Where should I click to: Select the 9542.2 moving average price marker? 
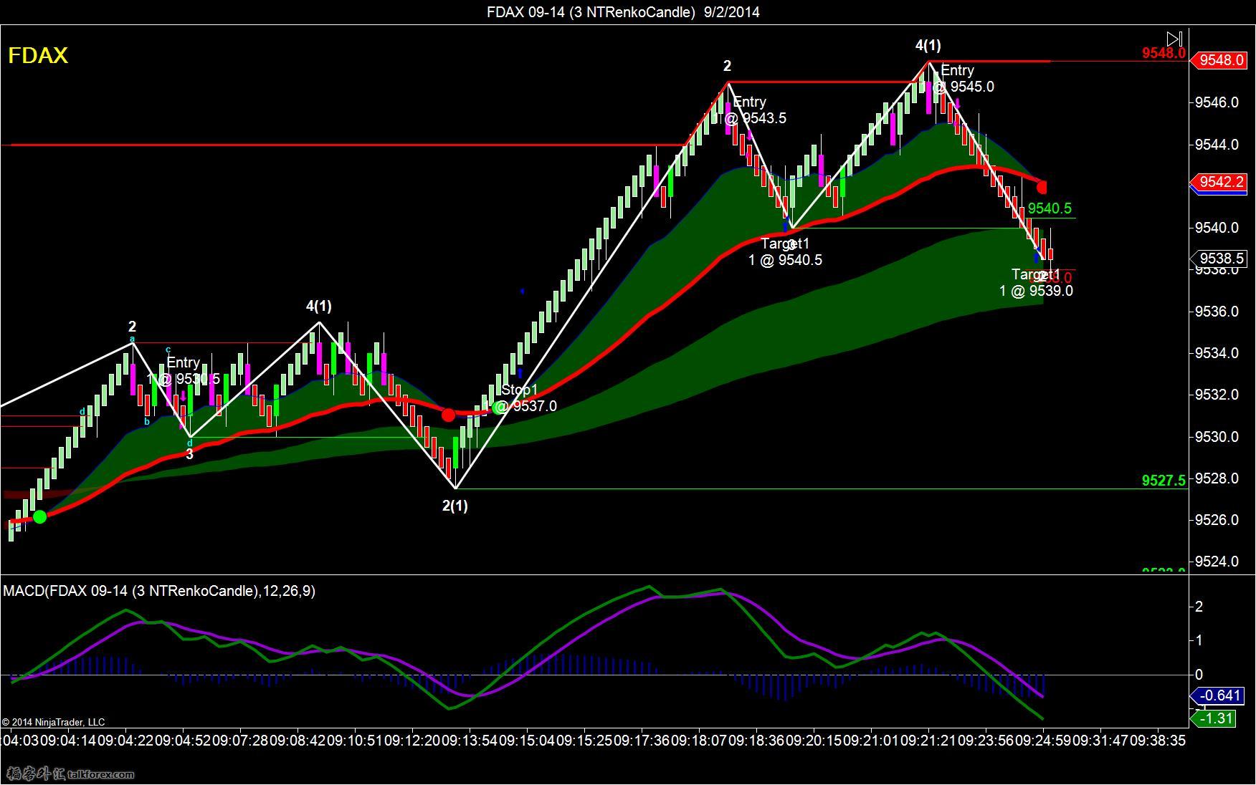point(1218,182)
